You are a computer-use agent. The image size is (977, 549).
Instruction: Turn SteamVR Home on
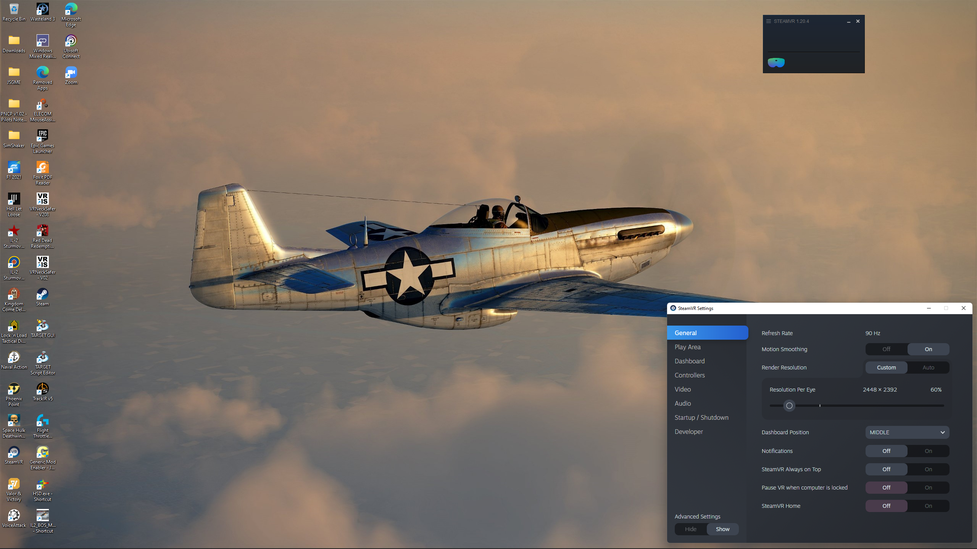coord(928,506)
